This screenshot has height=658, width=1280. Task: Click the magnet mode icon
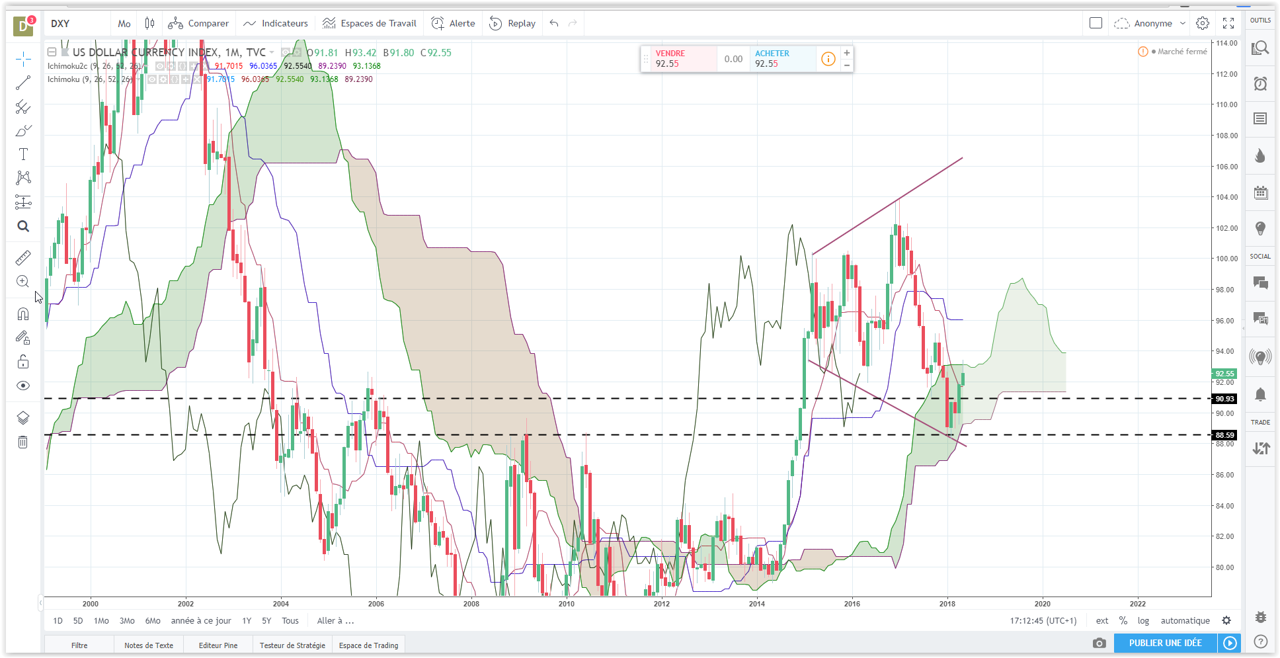click(23, 313)
